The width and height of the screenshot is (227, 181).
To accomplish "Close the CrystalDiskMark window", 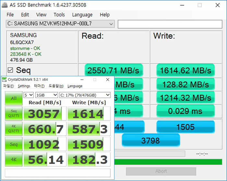I will click(108, 80).
